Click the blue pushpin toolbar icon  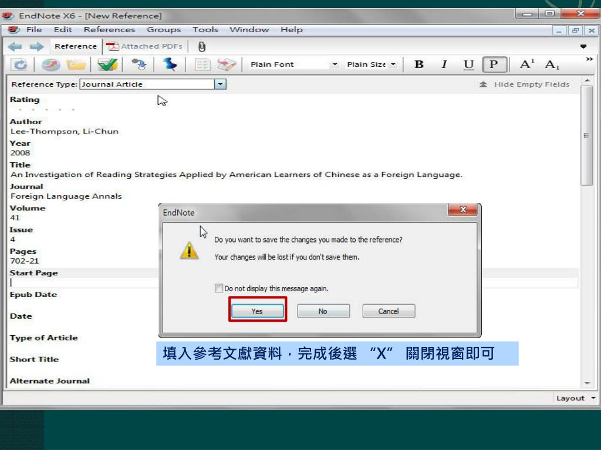(170, 64)
